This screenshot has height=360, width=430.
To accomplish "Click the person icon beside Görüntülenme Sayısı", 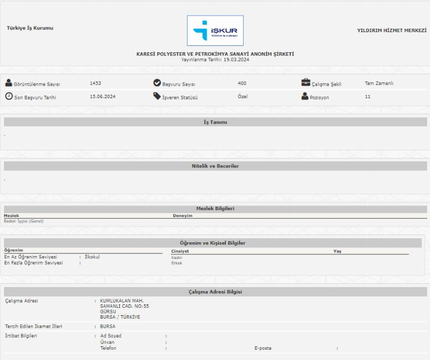I will point(9,83).
